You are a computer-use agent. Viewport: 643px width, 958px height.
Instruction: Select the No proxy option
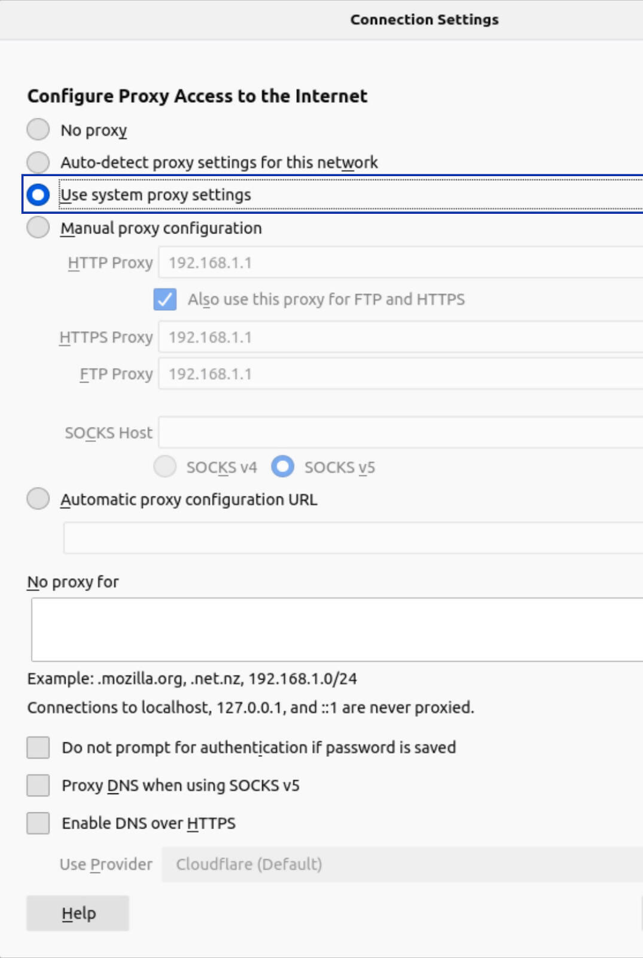pyautogui.click(x=38, y=129)
